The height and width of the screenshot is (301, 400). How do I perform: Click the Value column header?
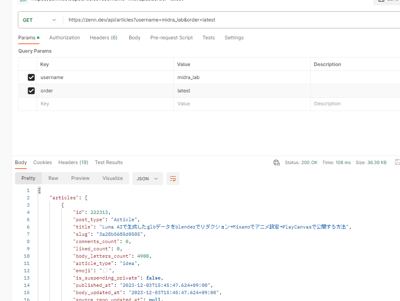click(184, 64)
